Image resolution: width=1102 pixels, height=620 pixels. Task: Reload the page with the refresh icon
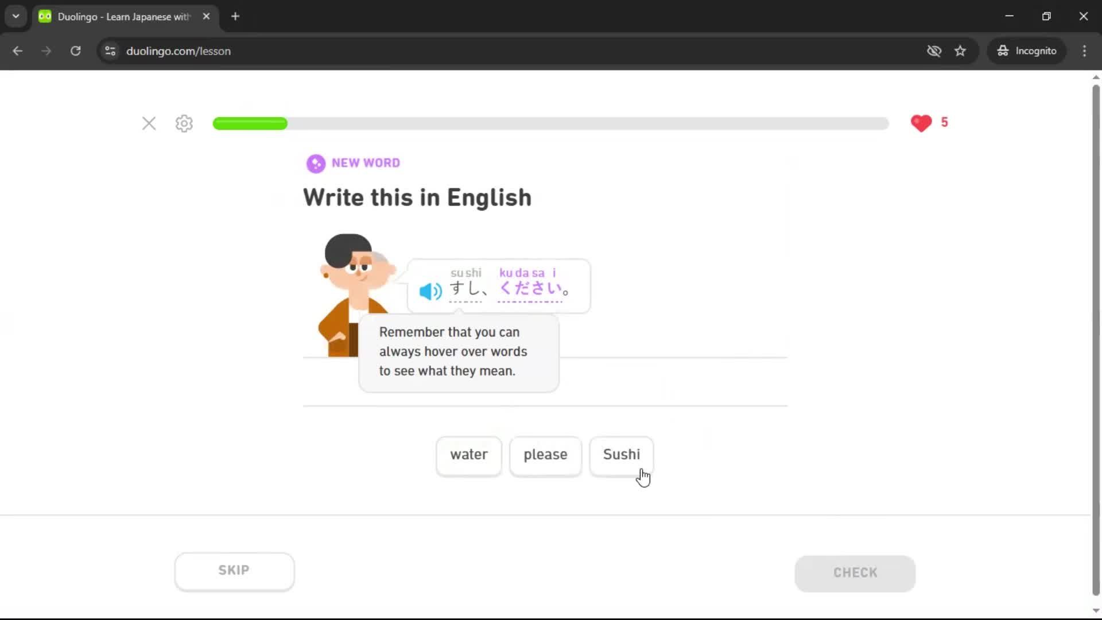(x=75, y=51)
